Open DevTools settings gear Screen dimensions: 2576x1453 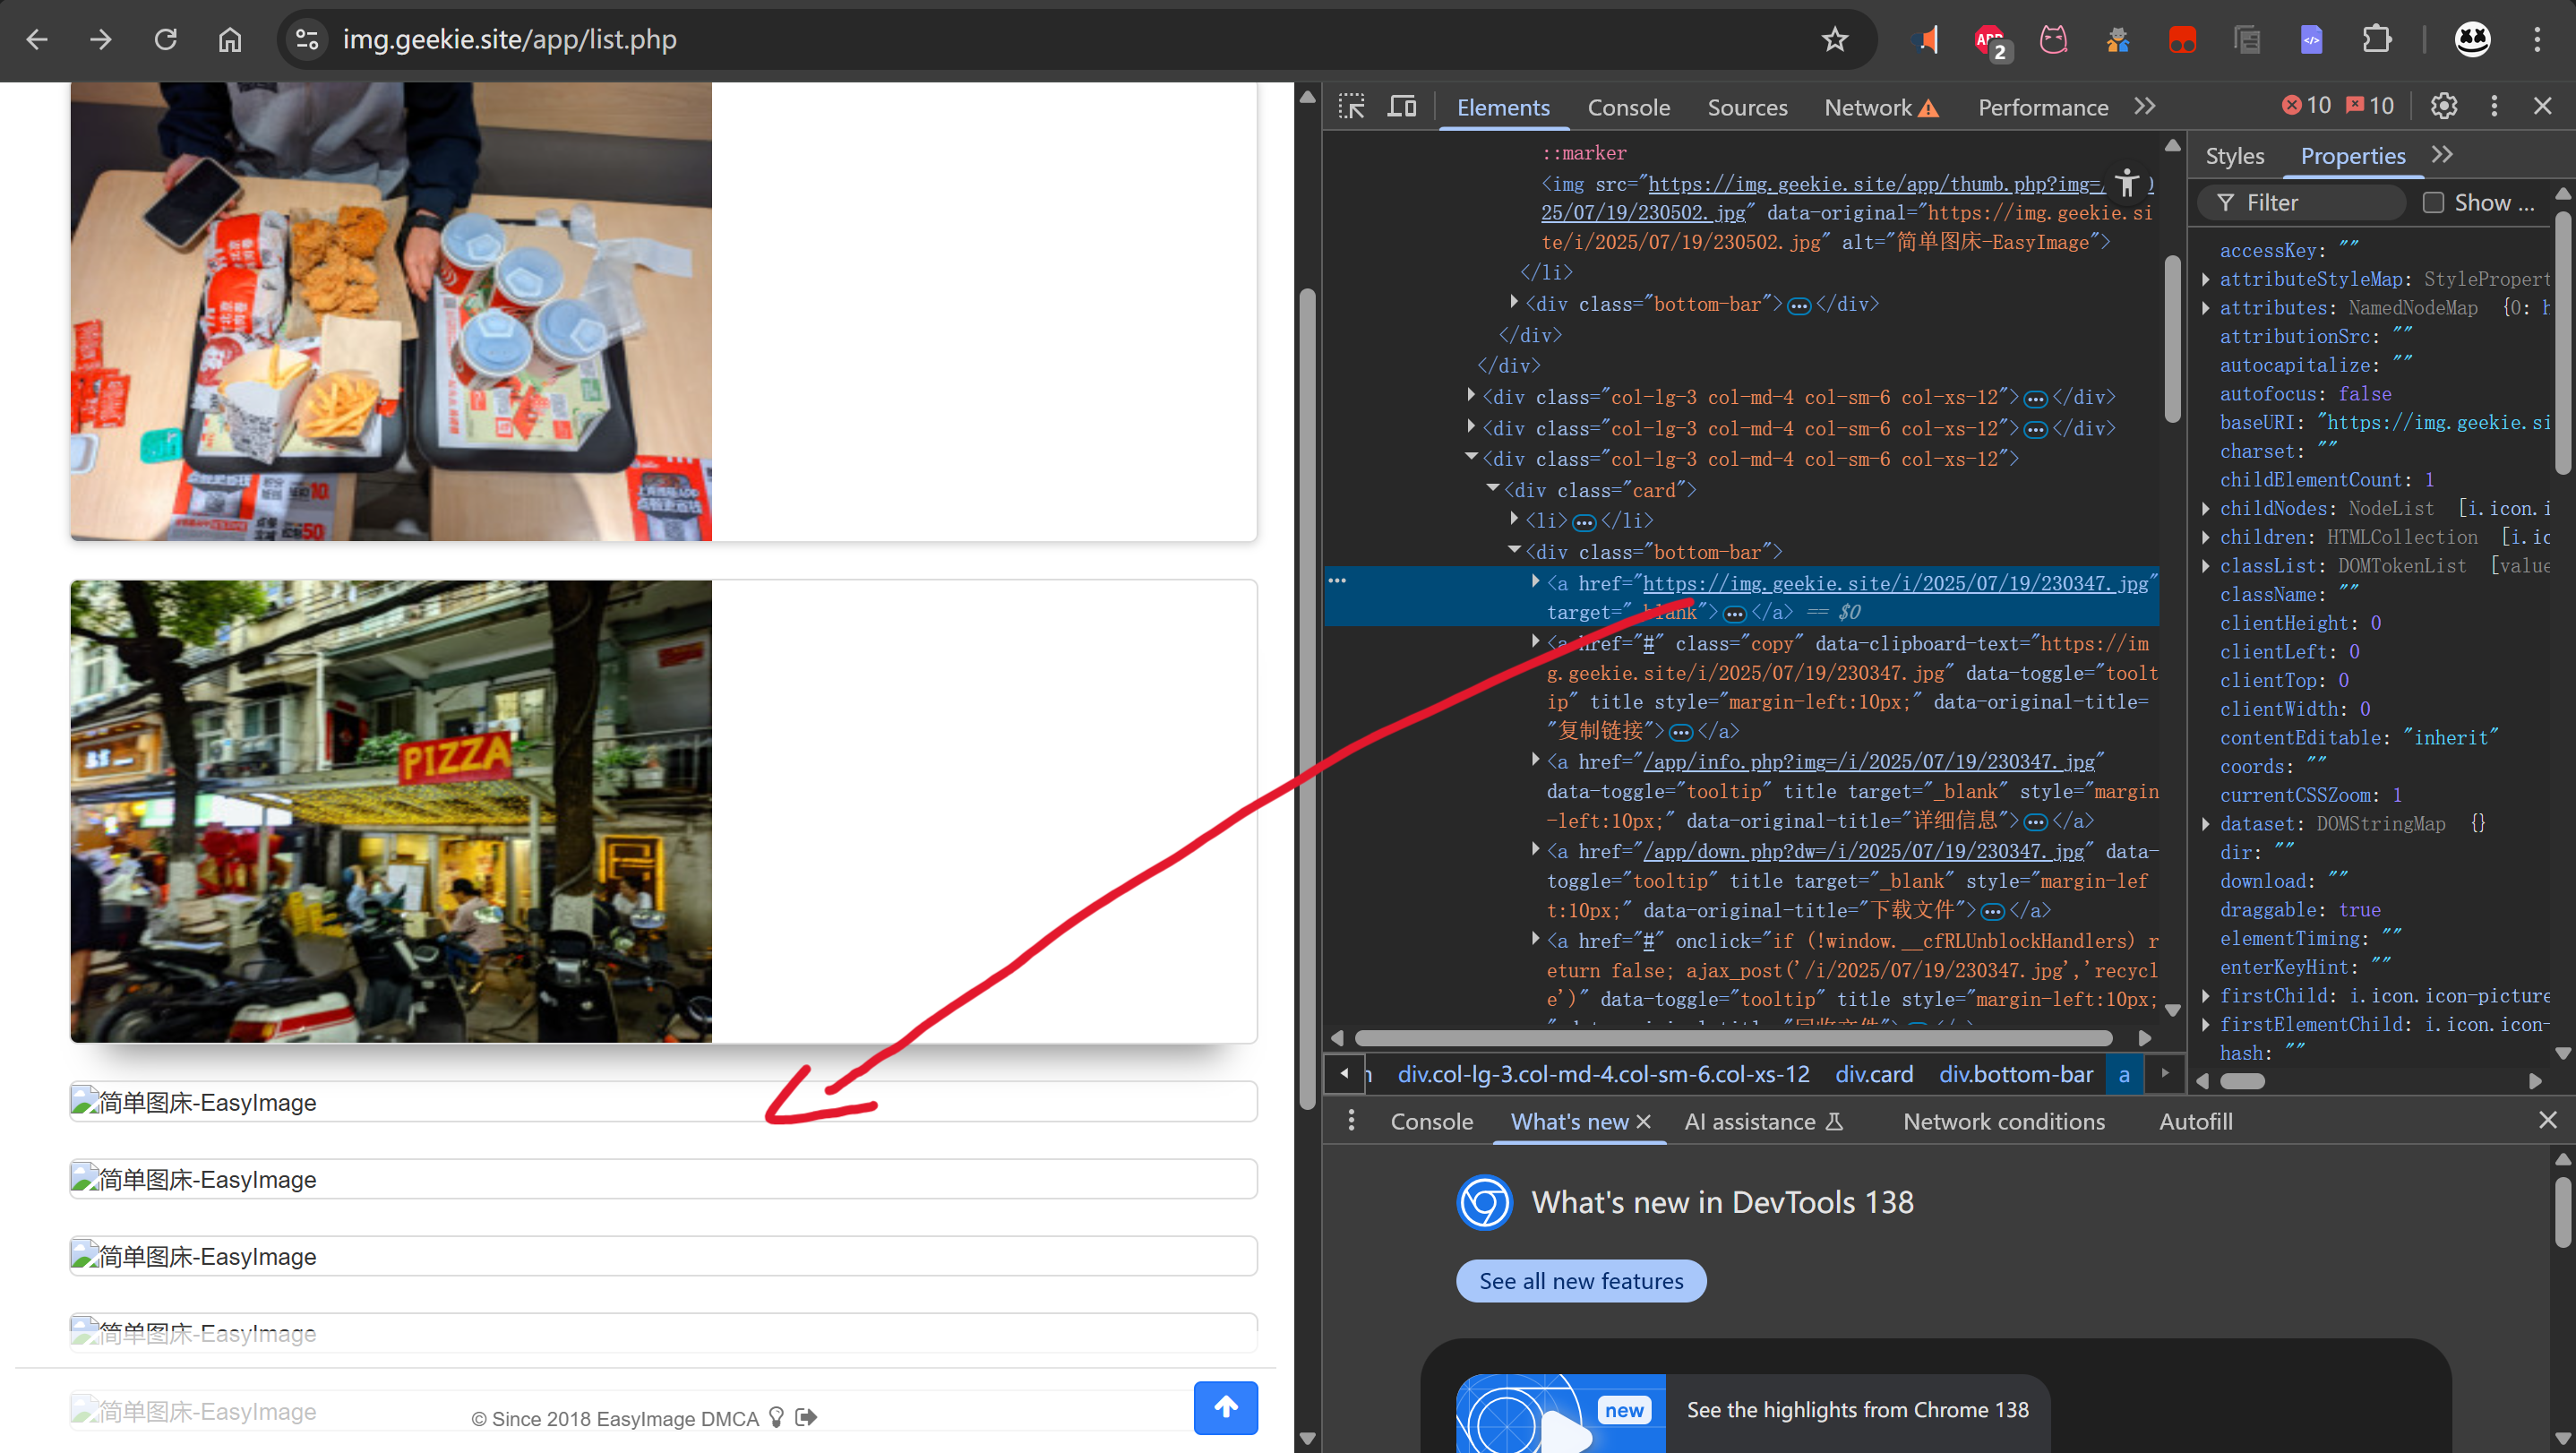click(x=2444, y=106)
